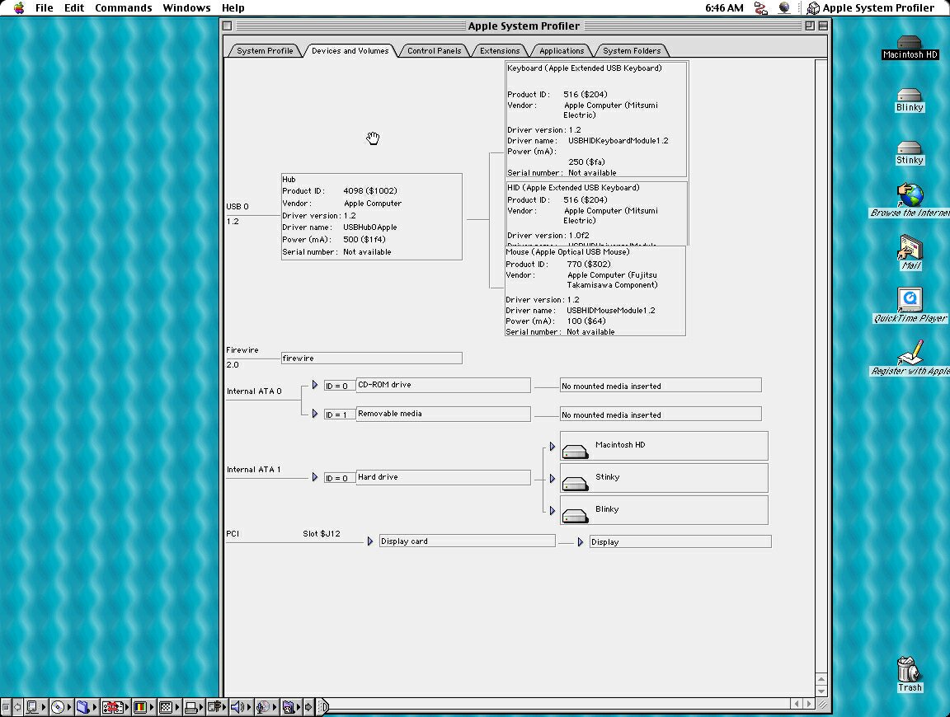Expand the Macintosh HD volume triangle in profiler

click(x=552, y=447)
